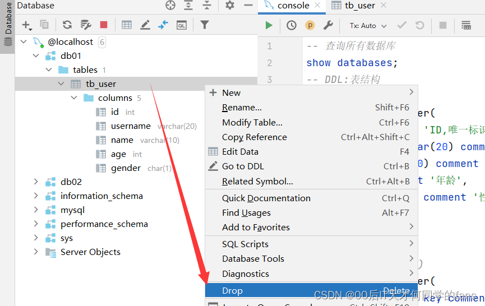
Task: Open console settings wrench icon
Action: click(328, 25)
